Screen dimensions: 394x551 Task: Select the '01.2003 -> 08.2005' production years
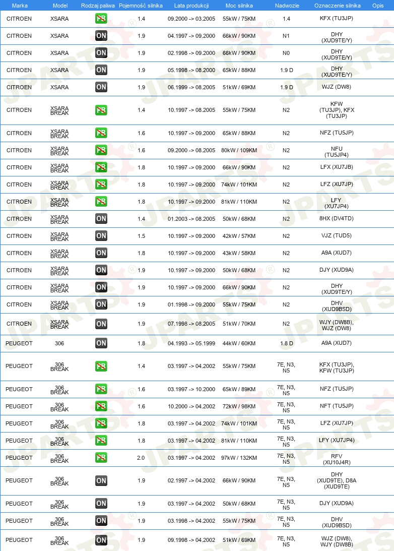[191, 219]
